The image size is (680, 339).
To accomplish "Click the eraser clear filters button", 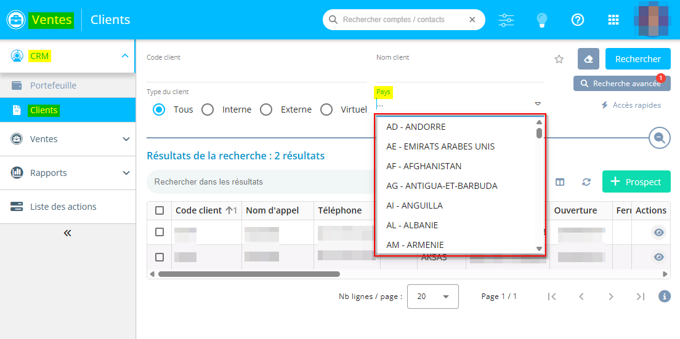I will (x=588, y=59).
